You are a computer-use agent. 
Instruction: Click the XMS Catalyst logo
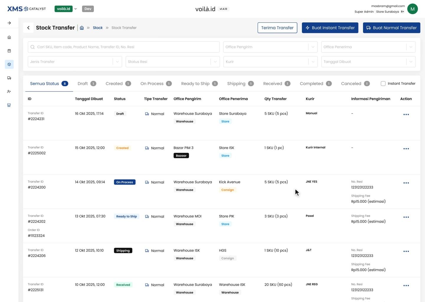[27, 9]
